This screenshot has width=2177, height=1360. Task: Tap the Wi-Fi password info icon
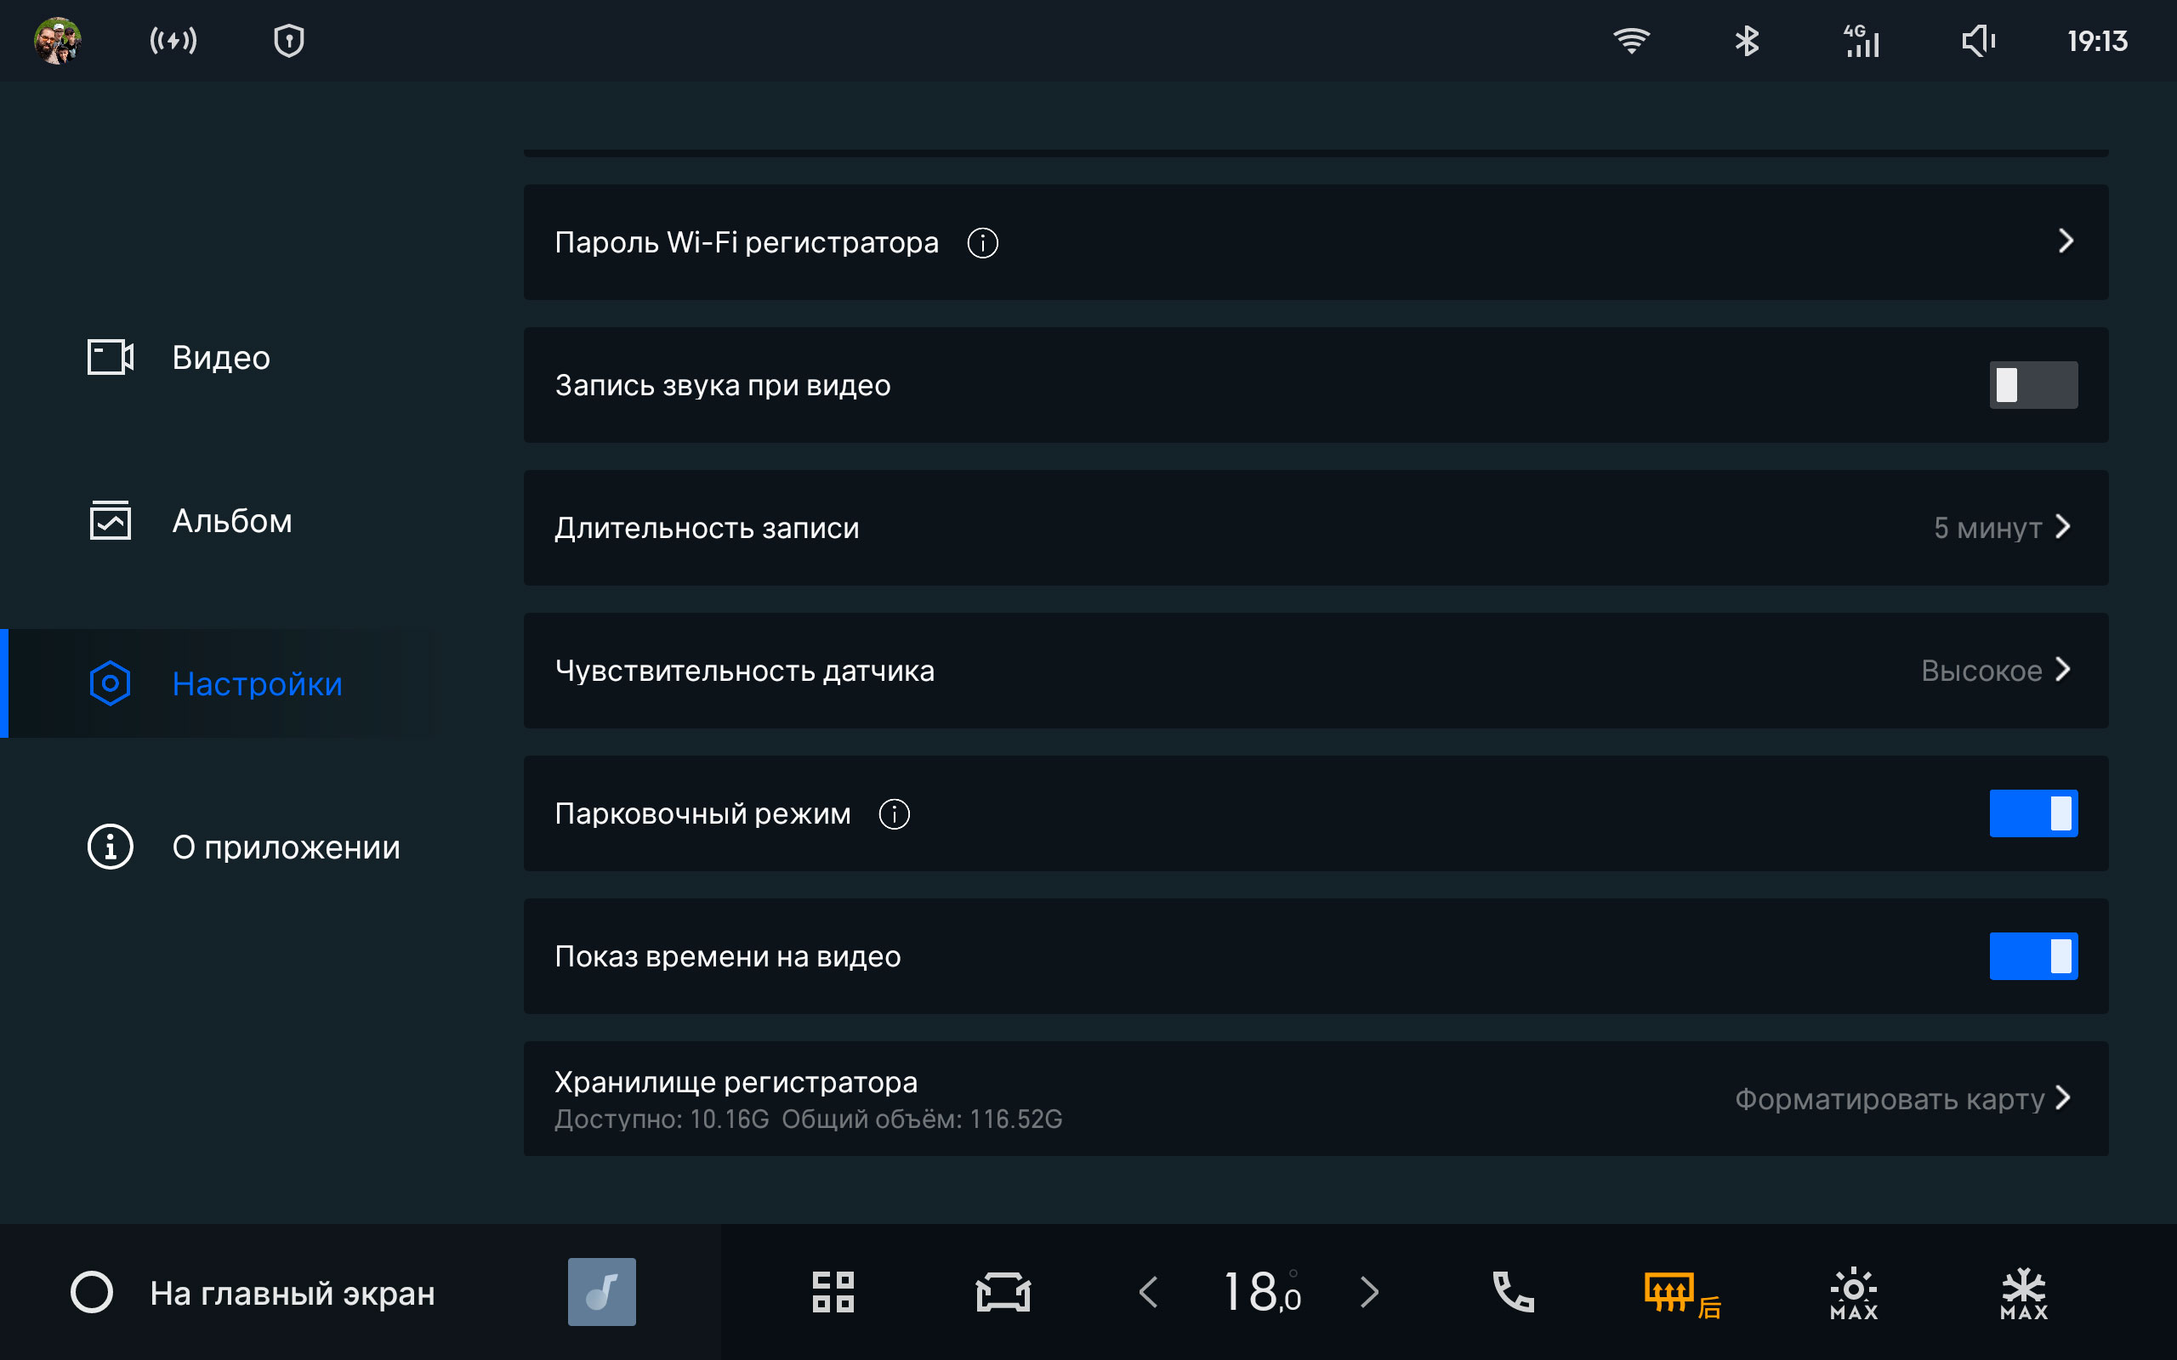click(x=982, y=243)
